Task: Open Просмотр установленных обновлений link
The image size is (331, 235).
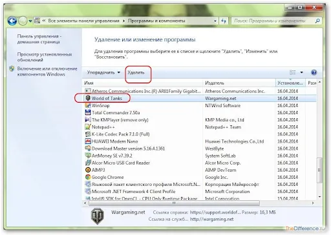Action: tap(45, 57)
